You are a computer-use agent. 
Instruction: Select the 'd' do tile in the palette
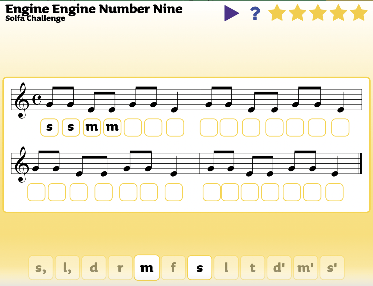coord(94,268)
